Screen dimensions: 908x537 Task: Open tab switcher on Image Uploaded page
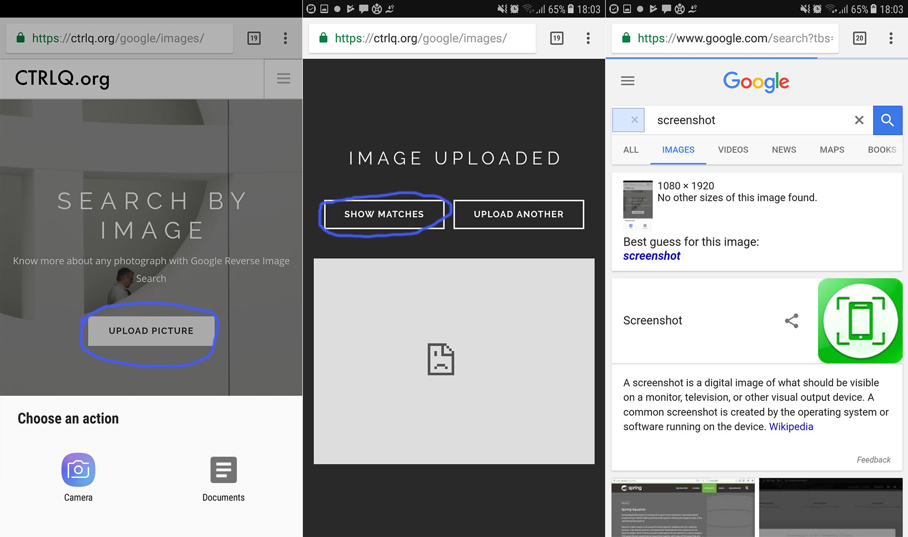tap(557, 38)
